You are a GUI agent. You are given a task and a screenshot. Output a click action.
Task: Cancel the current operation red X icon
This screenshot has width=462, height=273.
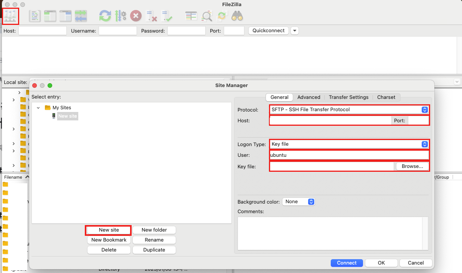pos(136,16)
